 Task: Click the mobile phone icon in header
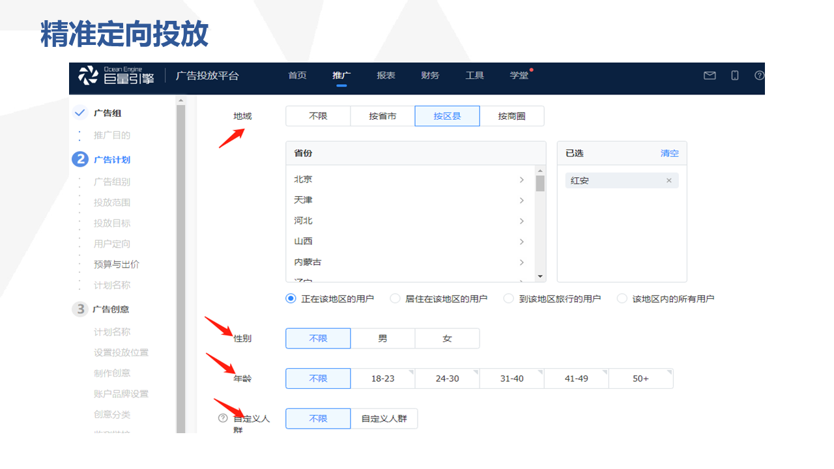735,76
